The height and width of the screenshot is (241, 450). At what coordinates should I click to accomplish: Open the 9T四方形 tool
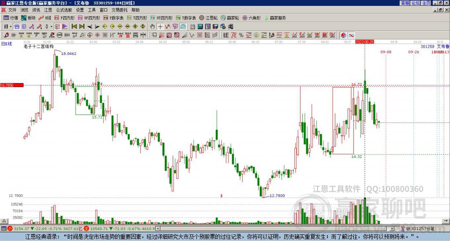point(162,18)
